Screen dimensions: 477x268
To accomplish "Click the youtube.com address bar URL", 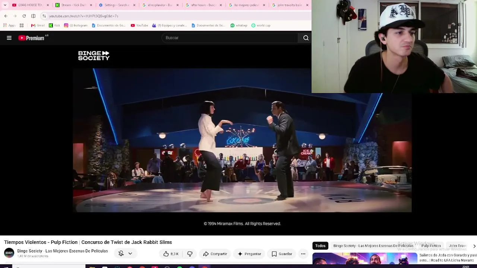I will coord(83,16).
